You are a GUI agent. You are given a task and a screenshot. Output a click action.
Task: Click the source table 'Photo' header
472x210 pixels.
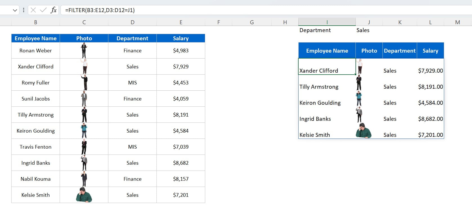click(x=84, y=38)
